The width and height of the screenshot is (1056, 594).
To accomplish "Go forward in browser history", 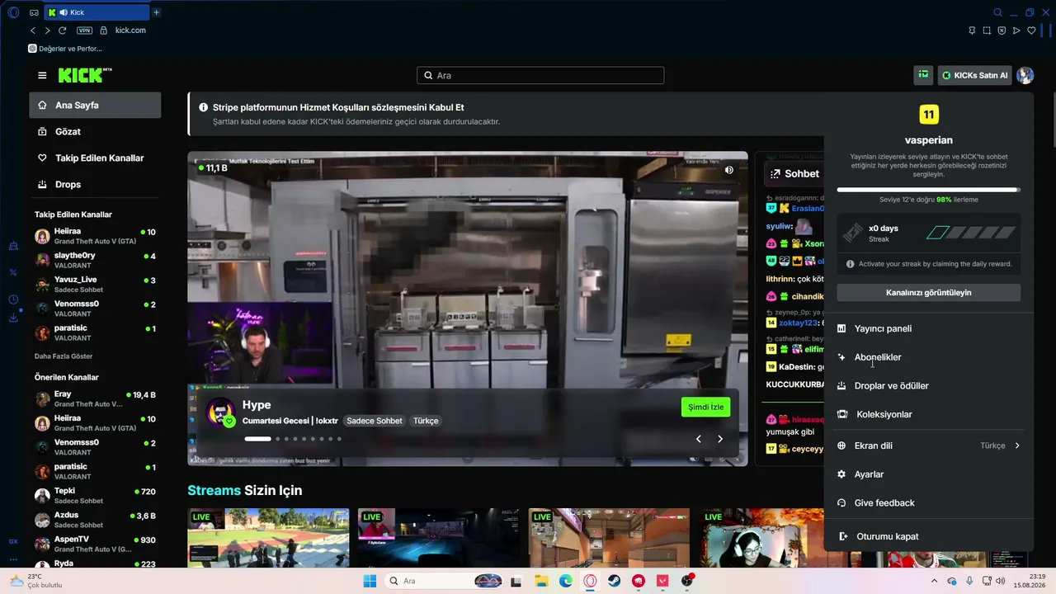I will tap(47, 31).
